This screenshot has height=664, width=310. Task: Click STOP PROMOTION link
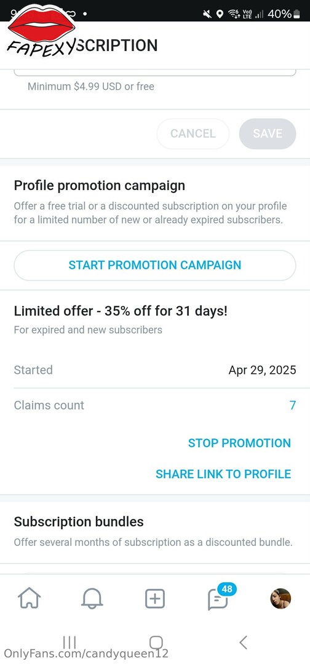point(239,443)
